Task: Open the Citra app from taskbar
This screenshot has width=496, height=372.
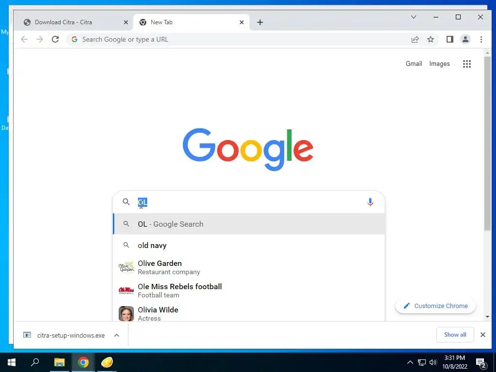Action: click(107, 362)
